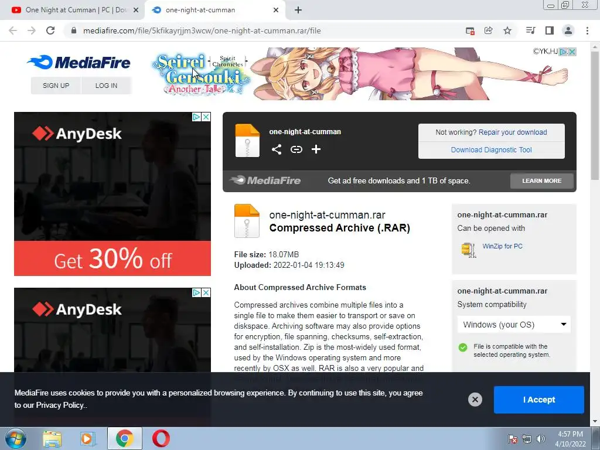The image size is (600, 450).
Task: Open Chrome three-dot menu
Action: pyautogui.click(x=587, y=30)
